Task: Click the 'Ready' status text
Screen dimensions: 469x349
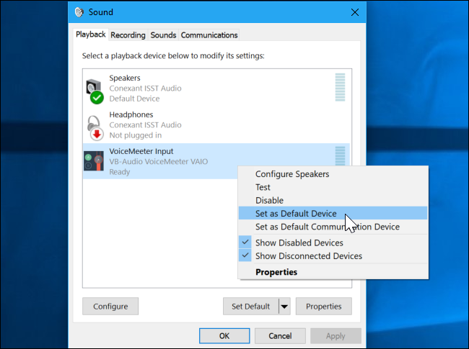Action: (120, 172)
